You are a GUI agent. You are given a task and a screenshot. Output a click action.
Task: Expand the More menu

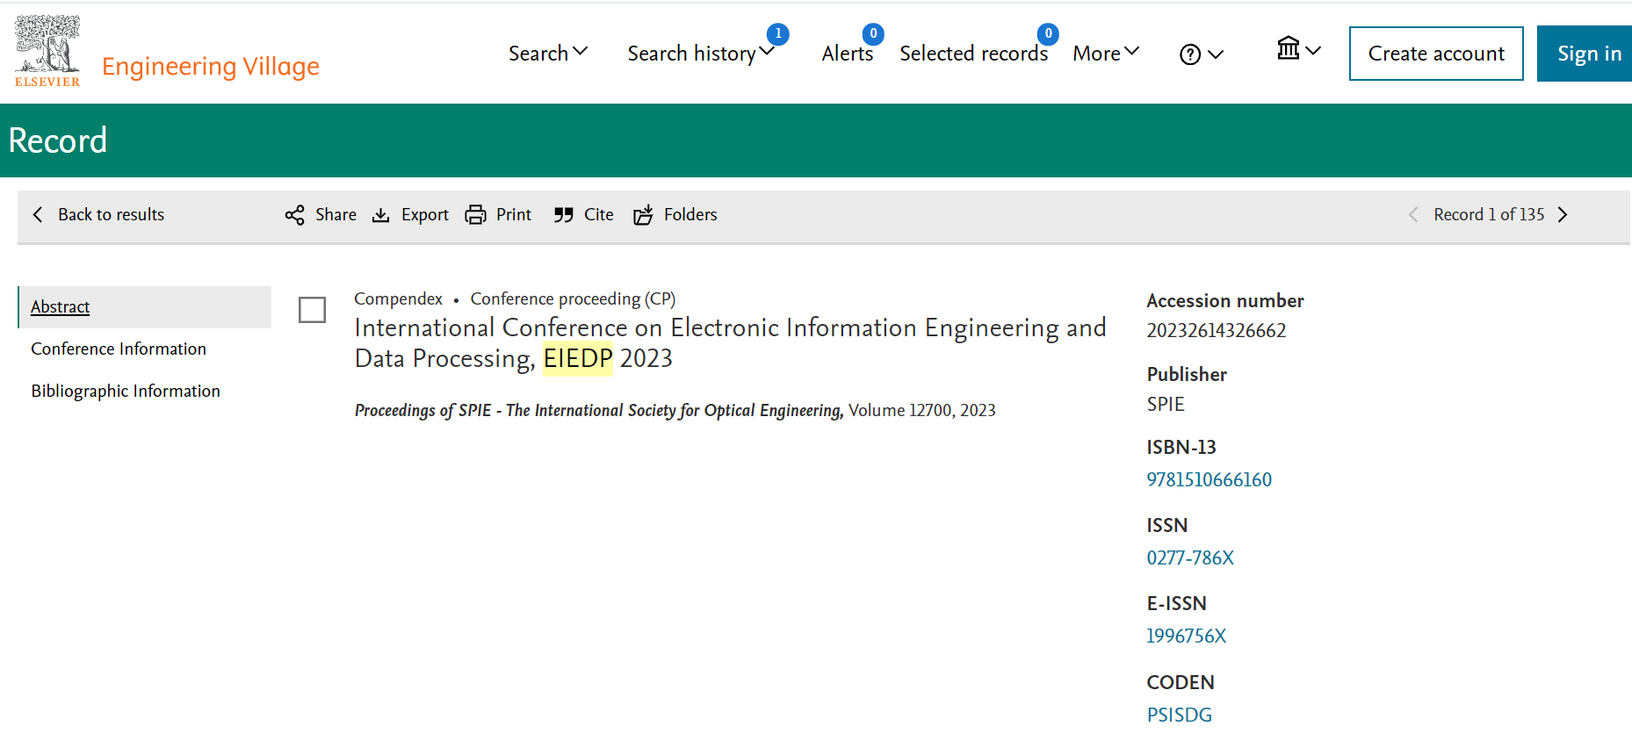1106,54
